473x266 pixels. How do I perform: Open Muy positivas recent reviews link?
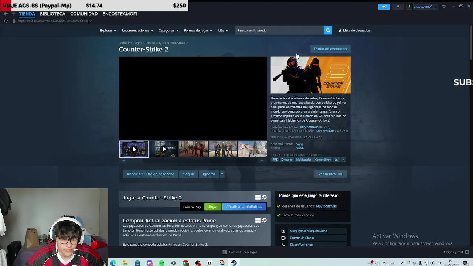click(309, 127)
